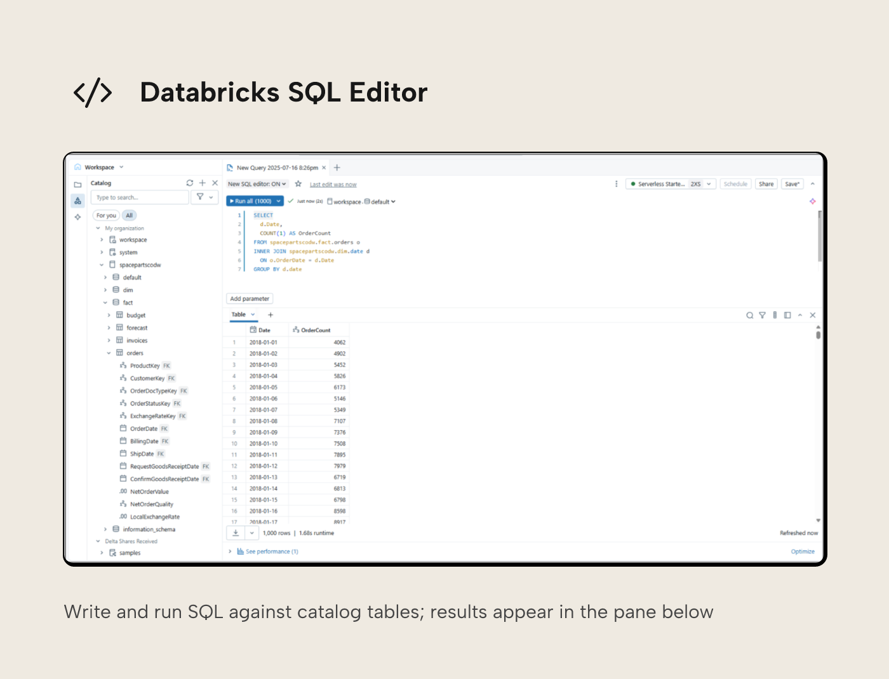The image size is (889, 679).
Task: Open the results column options icon
Action: (x=775, y=315)
